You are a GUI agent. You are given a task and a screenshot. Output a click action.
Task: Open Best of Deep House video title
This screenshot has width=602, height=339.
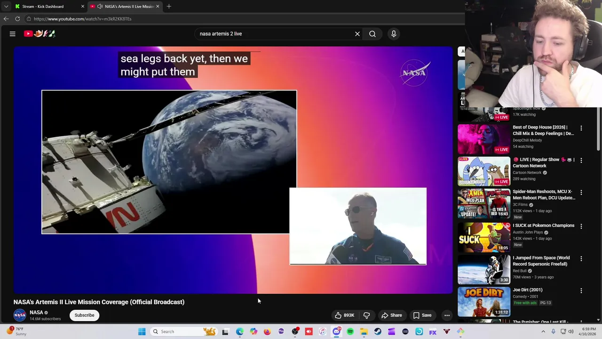[x=543, y=130]
